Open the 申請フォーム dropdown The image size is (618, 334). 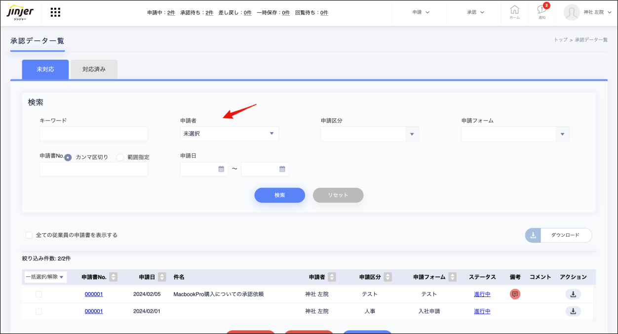tap(515, 134)
